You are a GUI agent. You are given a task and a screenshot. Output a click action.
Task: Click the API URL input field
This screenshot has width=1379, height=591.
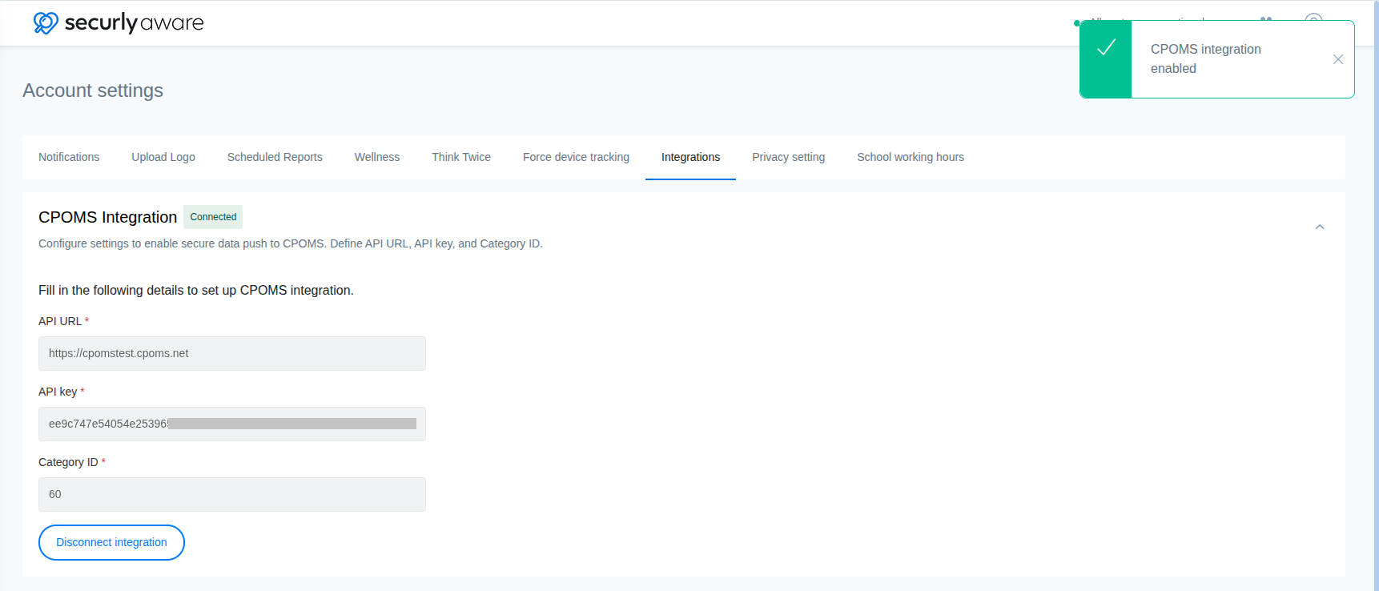tap(232, 353)
